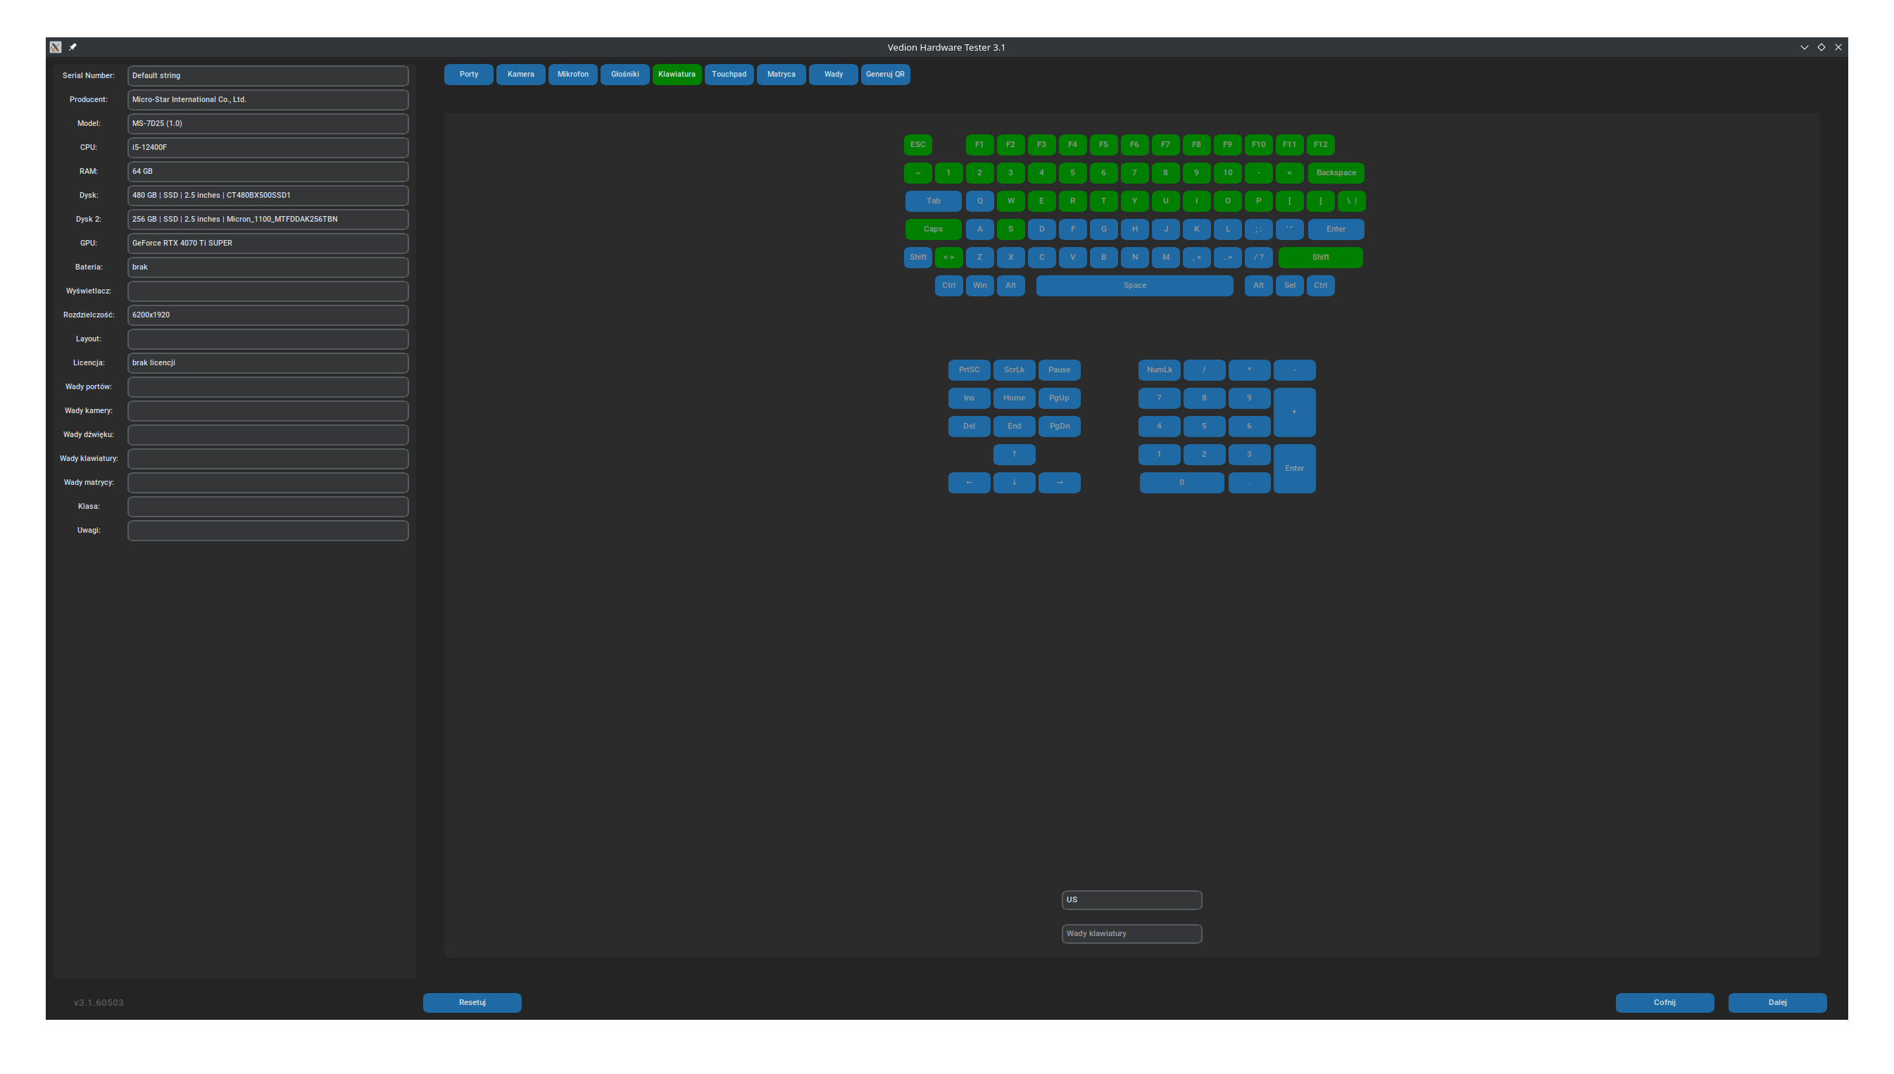Click the up arrow key button
Image resolution: width=1894 pixels, height=1074 pixels.
coord(1015,455)
